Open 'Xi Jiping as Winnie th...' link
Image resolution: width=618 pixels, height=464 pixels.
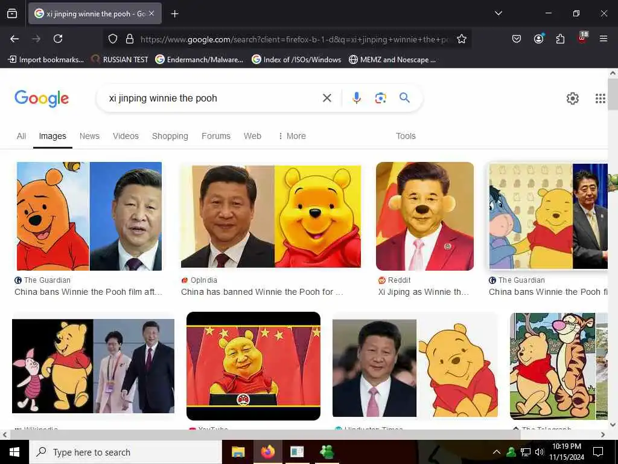(423, 292)
